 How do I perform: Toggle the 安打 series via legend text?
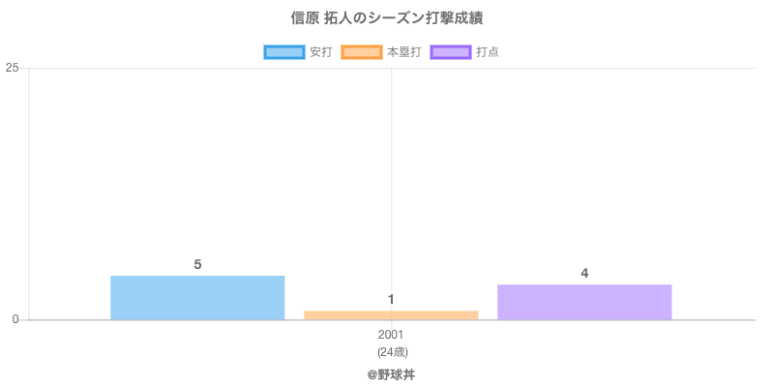pos(320,52)
